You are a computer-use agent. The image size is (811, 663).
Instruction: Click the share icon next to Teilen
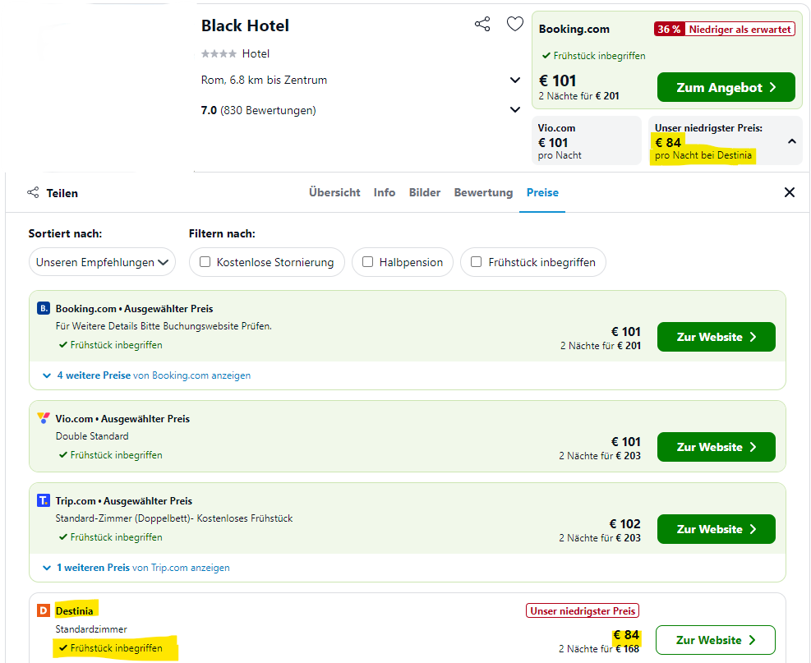click(33, 192)
